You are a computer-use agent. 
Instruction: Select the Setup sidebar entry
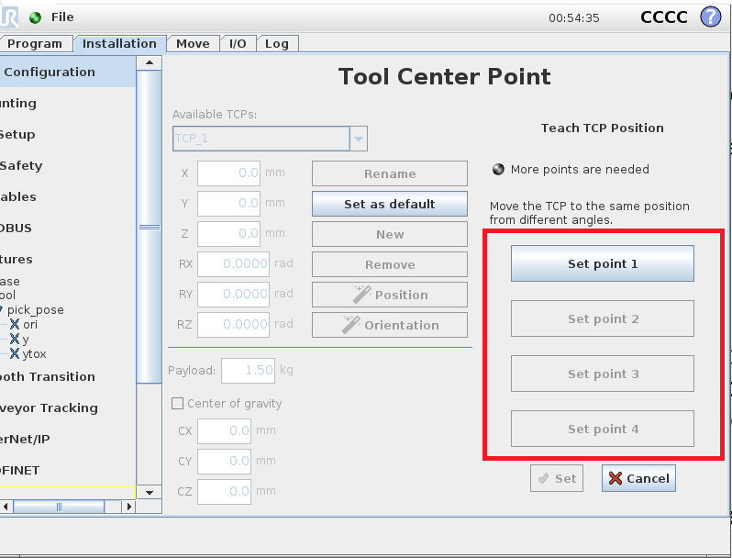pyautogui.click(x=68, y=135)
